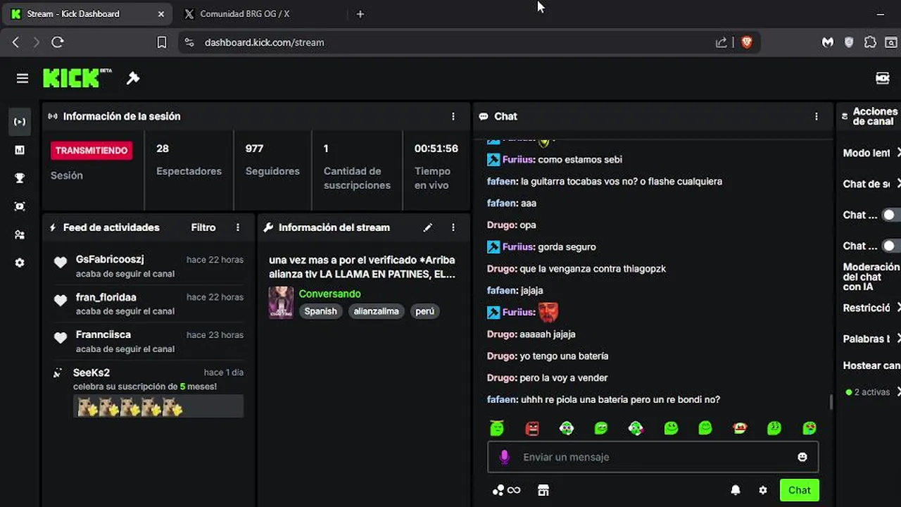Viewport: 901px width, 507px height.
Task: Open options menu for Feed de actividades
Action: point(238,227)
